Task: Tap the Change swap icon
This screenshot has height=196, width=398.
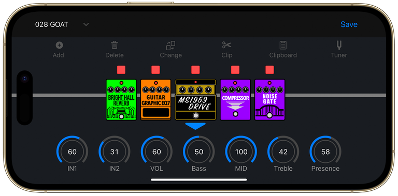Action: click(171, 46)
